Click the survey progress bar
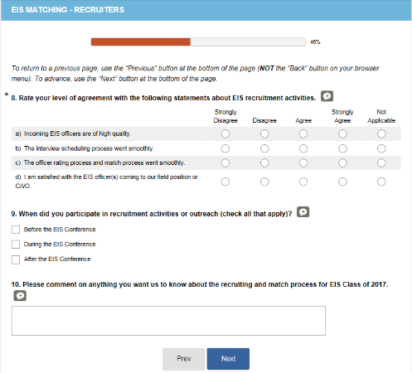Screen dimensions: 412x373 coord(198,42)
